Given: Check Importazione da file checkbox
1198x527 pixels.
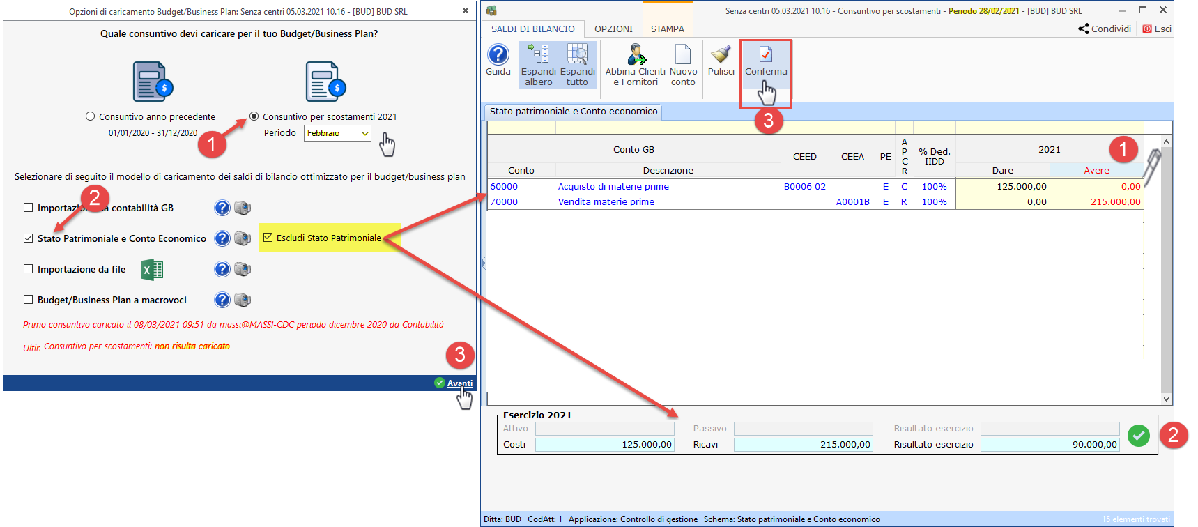Looking at the screenshot, I should coord(29,269).
